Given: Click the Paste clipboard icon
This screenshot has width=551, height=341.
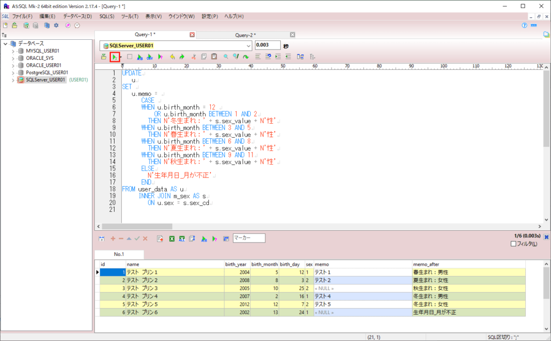Looking at the screenshot, I should tap(213, 56).
